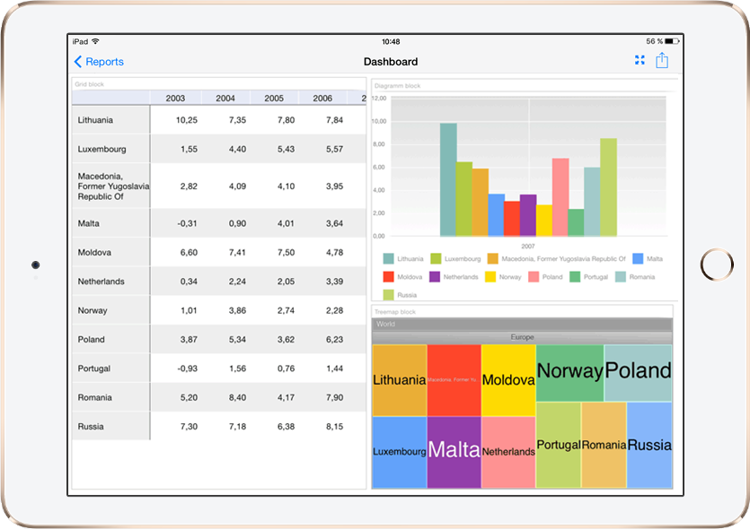Click the Luxembourg legend color swatch
This screenshot has width=750, height=529.
[436, 259]
